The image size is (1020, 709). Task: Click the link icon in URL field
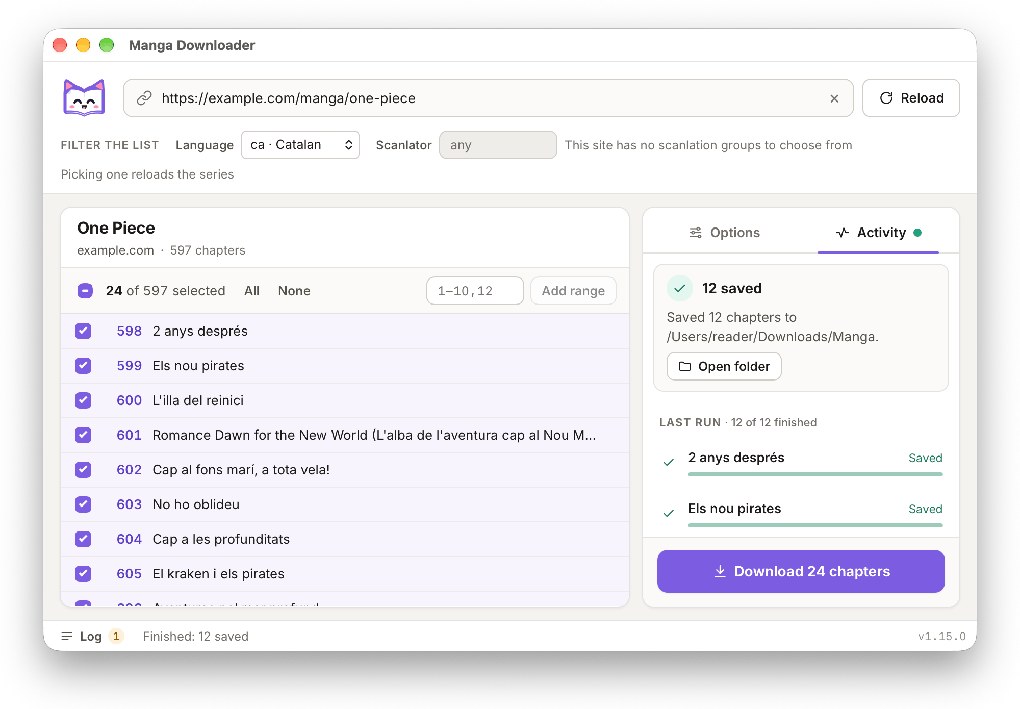click(144, 98)
